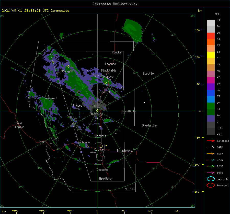The image size is (230, 214).
Task: Click the RockyMH label
Action: pos(67,71)
